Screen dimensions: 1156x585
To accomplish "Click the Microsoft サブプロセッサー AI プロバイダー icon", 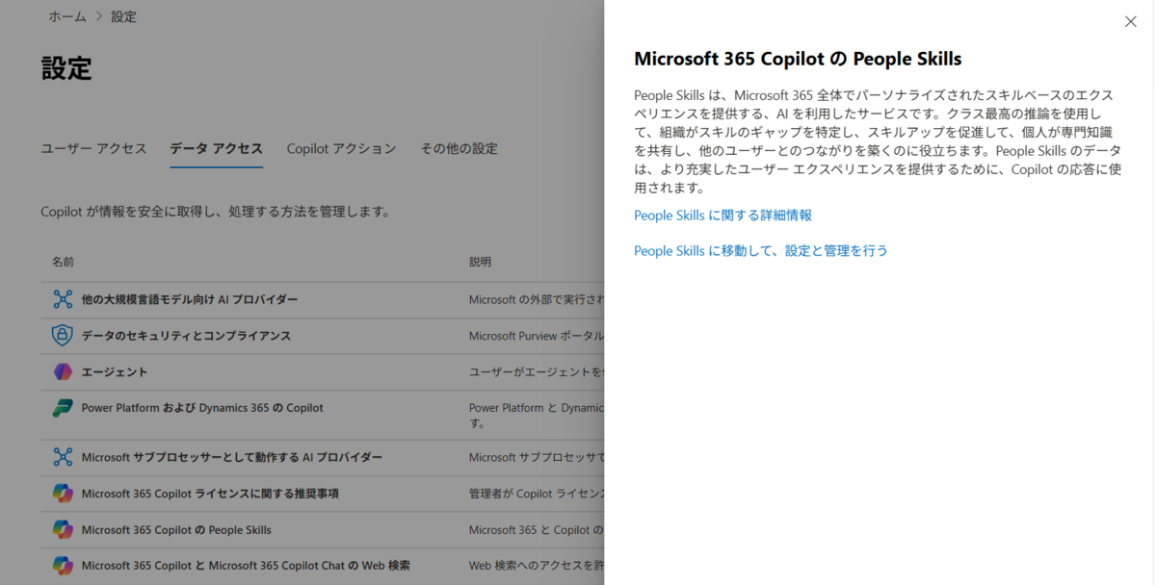I will point(63,457).
